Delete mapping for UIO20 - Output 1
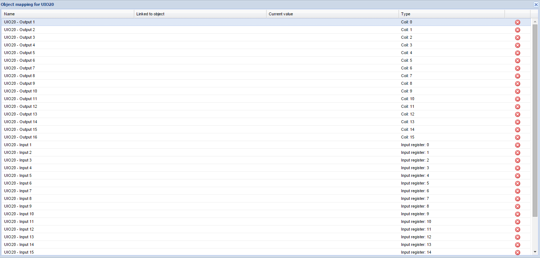Image resolution: width=540 pixels, height=258 pixels. [x=518, y=22]
